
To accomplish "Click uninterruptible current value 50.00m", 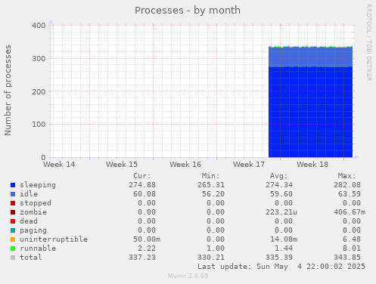I will (x=147, y=239).
